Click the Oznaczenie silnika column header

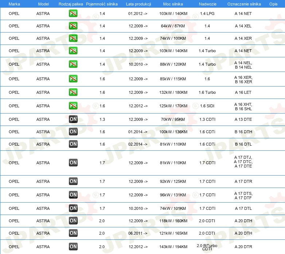coord(244,4)
